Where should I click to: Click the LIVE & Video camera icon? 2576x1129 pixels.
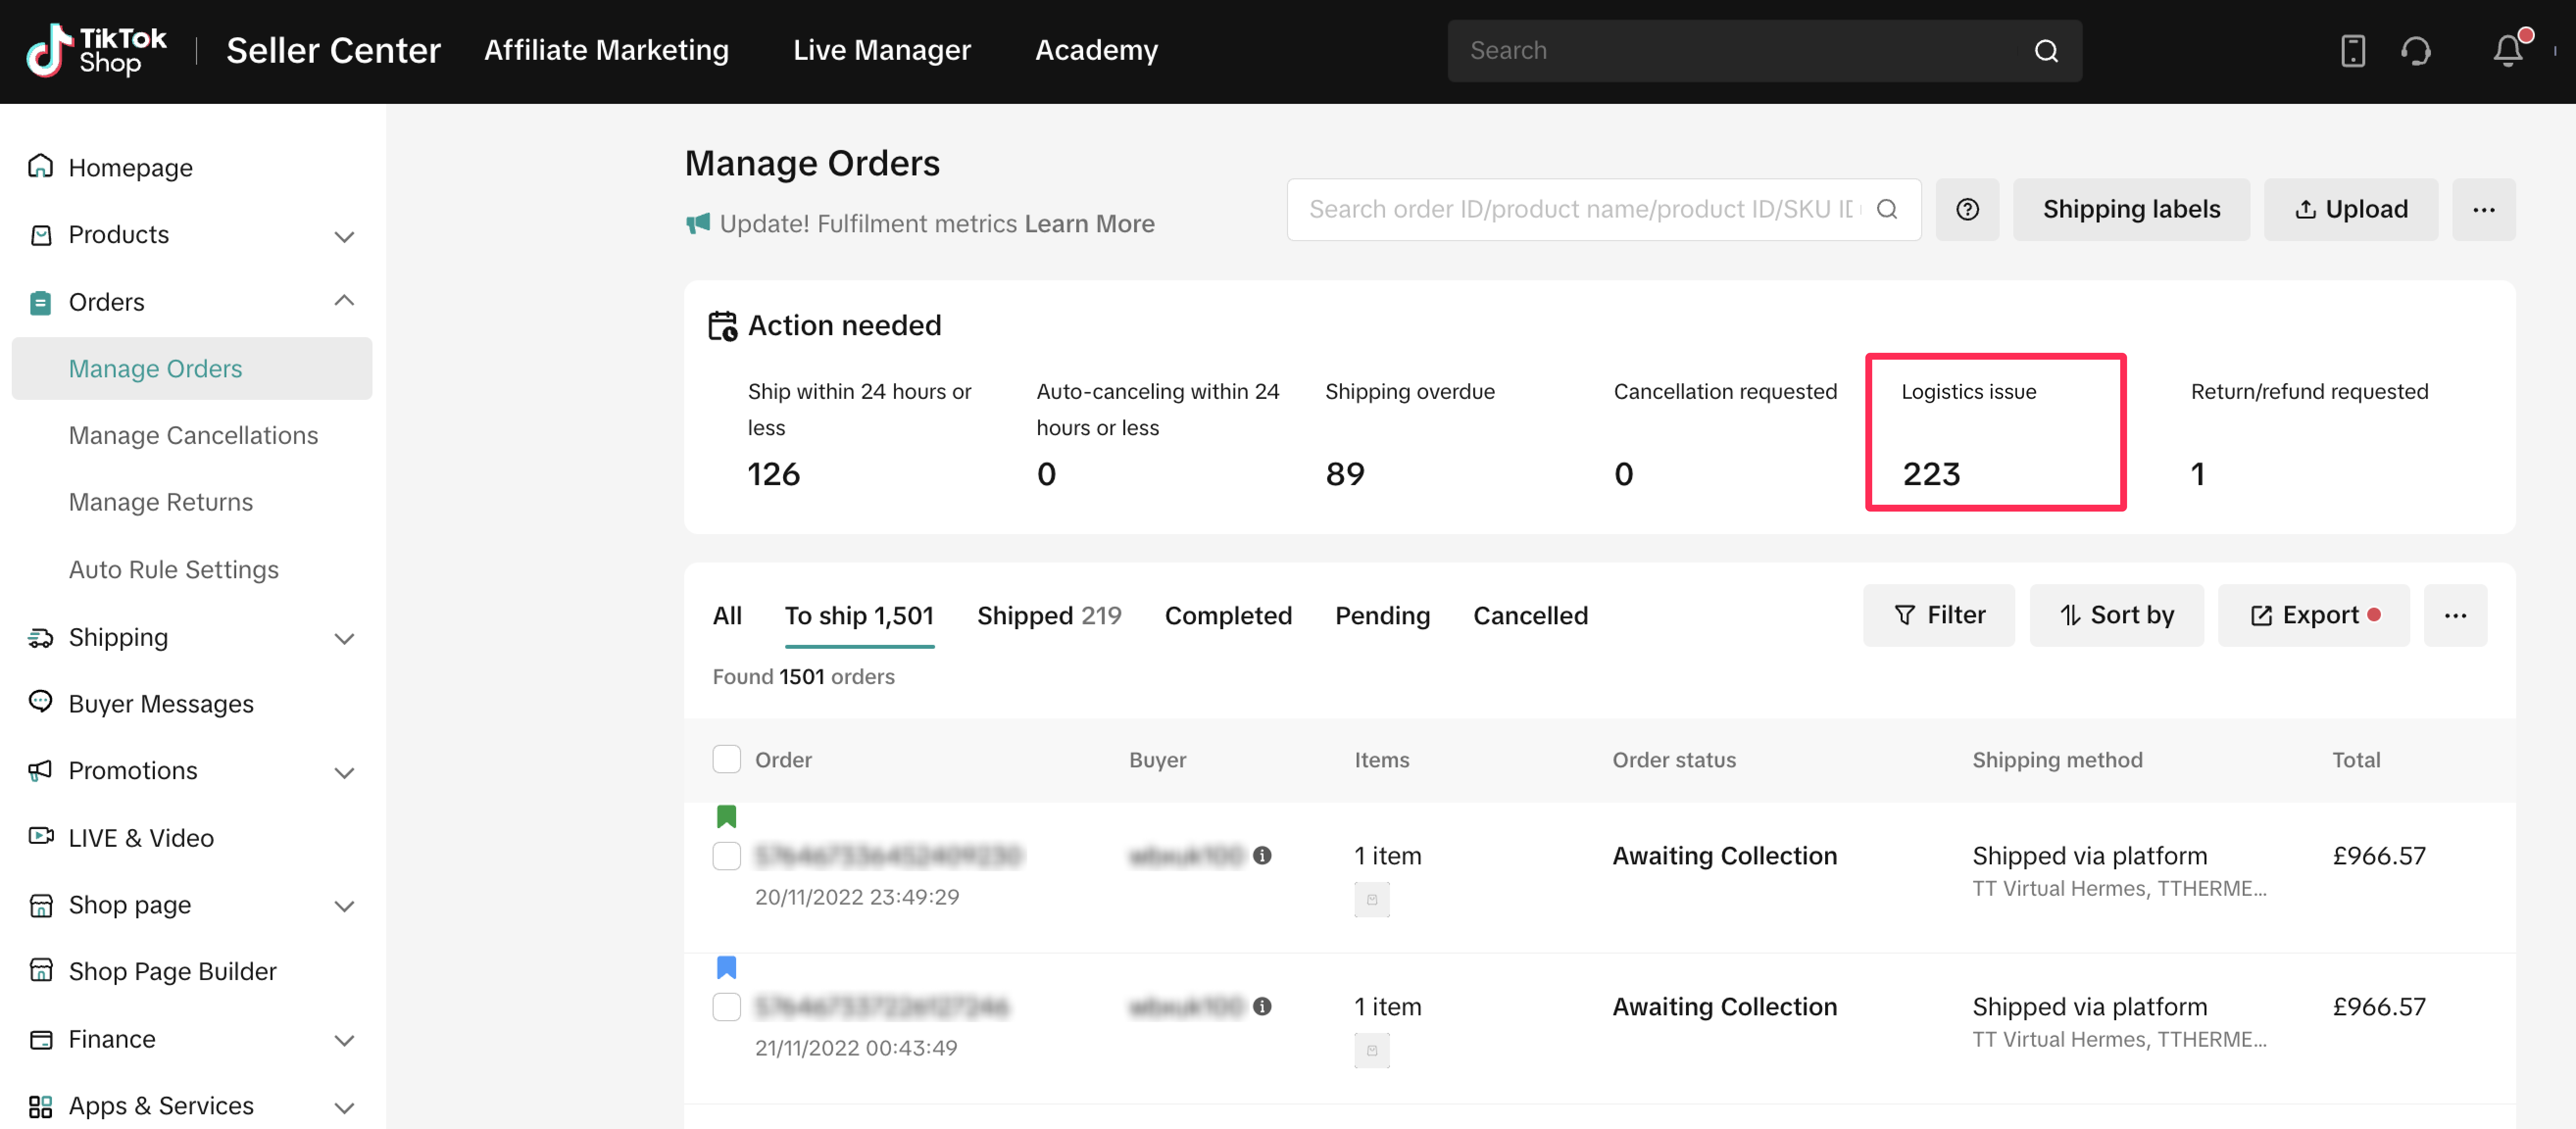(40, 836)
